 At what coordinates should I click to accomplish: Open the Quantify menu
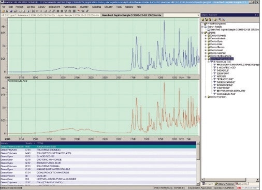pos(84,7)
